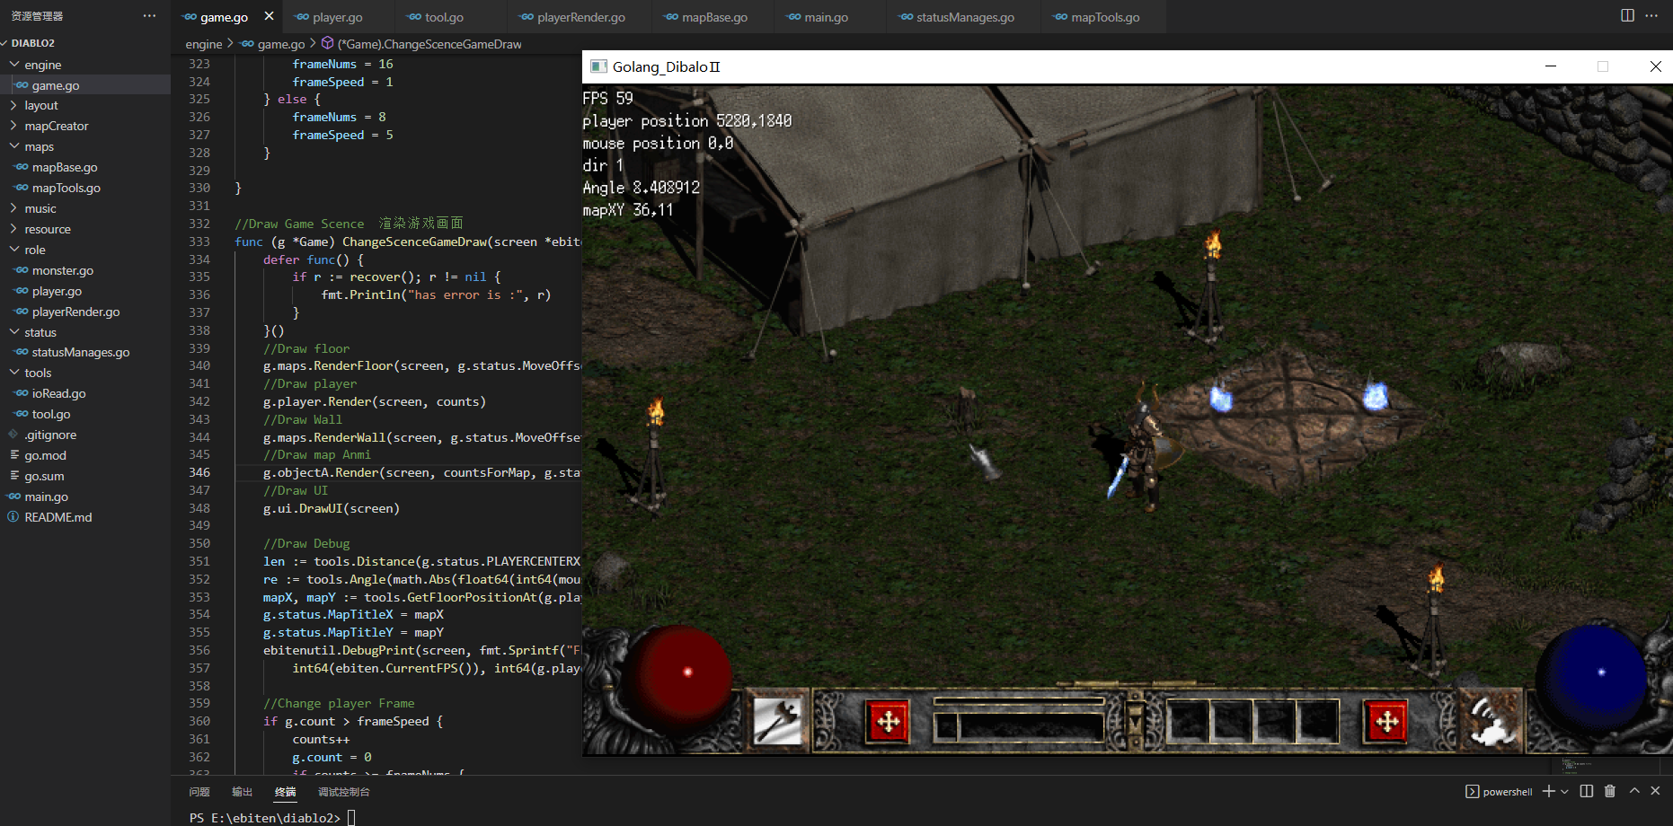Screen dimensions: 1673x826
Task: Split the editor to the right
Action: [1627, 15]
